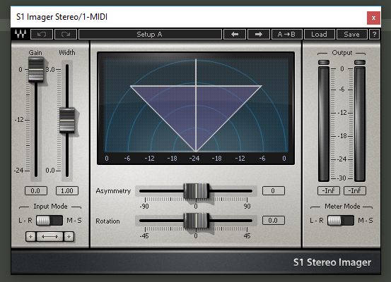This screenshot has height=282, width=391.
Task: Click the Gain fader handle
Action: point(36,70)
